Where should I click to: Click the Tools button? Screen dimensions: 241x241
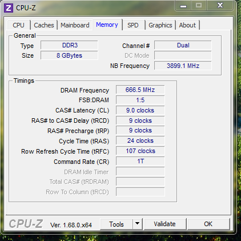(117, 224)
